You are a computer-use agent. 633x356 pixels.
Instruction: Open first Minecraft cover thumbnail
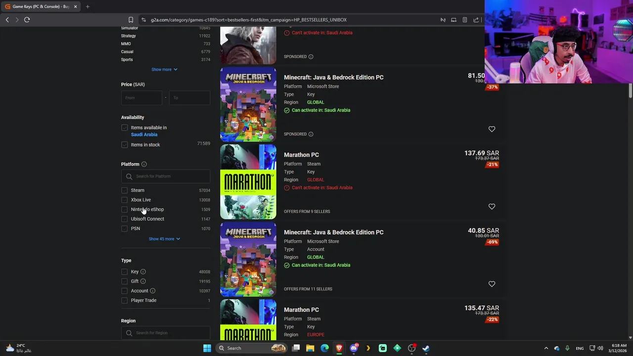coord(248,104)
